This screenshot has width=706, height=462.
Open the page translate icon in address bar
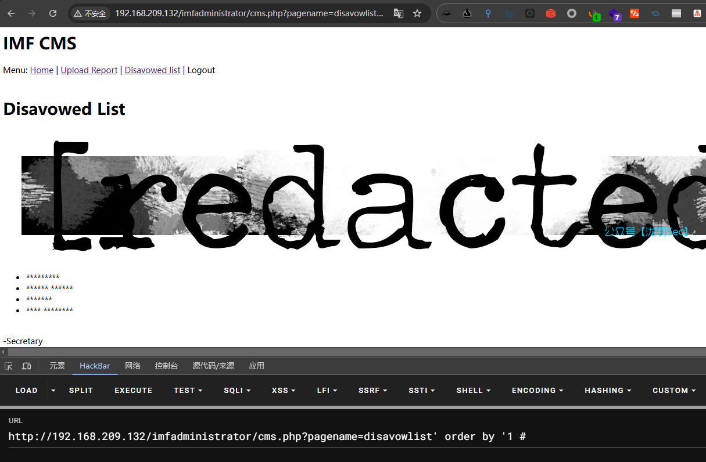tap(398, 13)
